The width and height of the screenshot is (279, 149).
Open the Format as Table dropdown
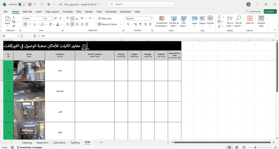tap(174, 21)
